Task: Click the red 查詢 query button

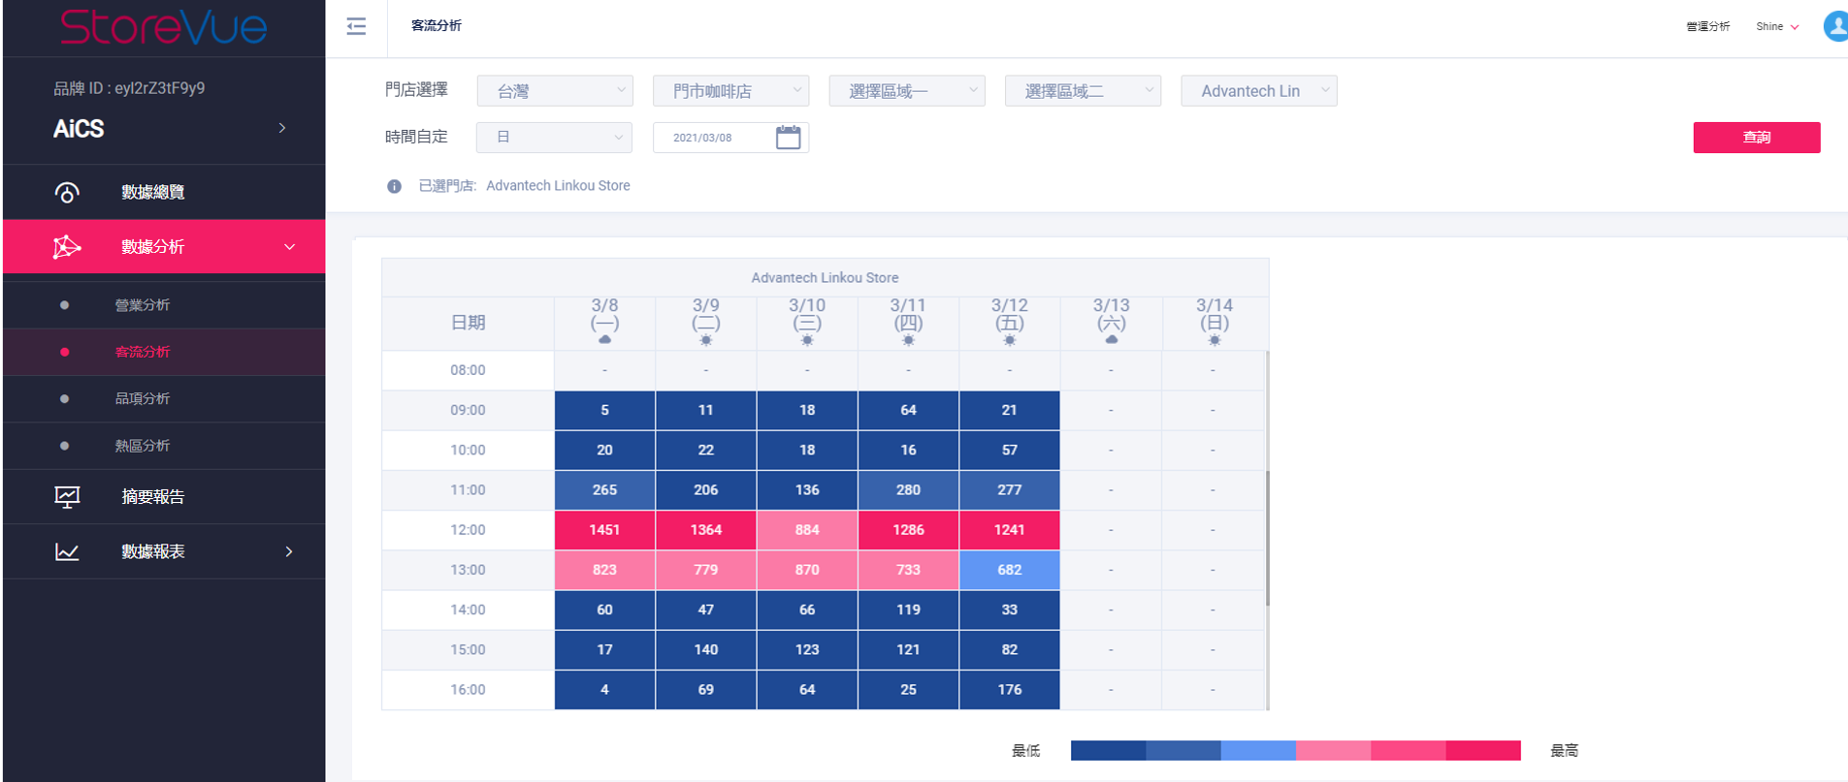Action: click(x=1757, y=138)
